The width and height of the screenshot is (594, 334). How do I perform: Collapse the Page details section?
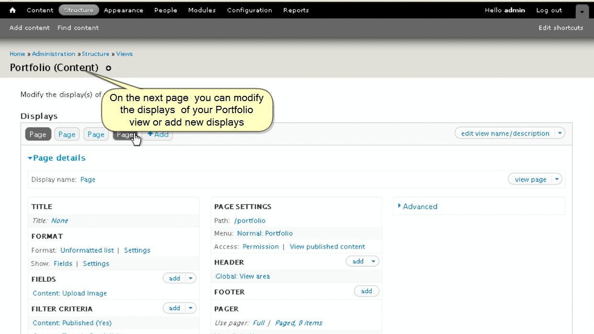pyautogui.click(x=57, y=158)
